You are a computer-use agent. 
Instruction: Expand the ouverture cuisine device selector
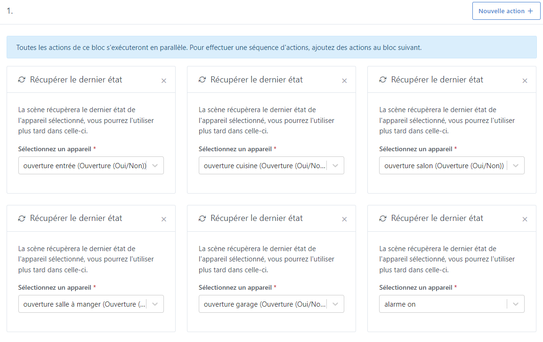[x=271, y=165]
